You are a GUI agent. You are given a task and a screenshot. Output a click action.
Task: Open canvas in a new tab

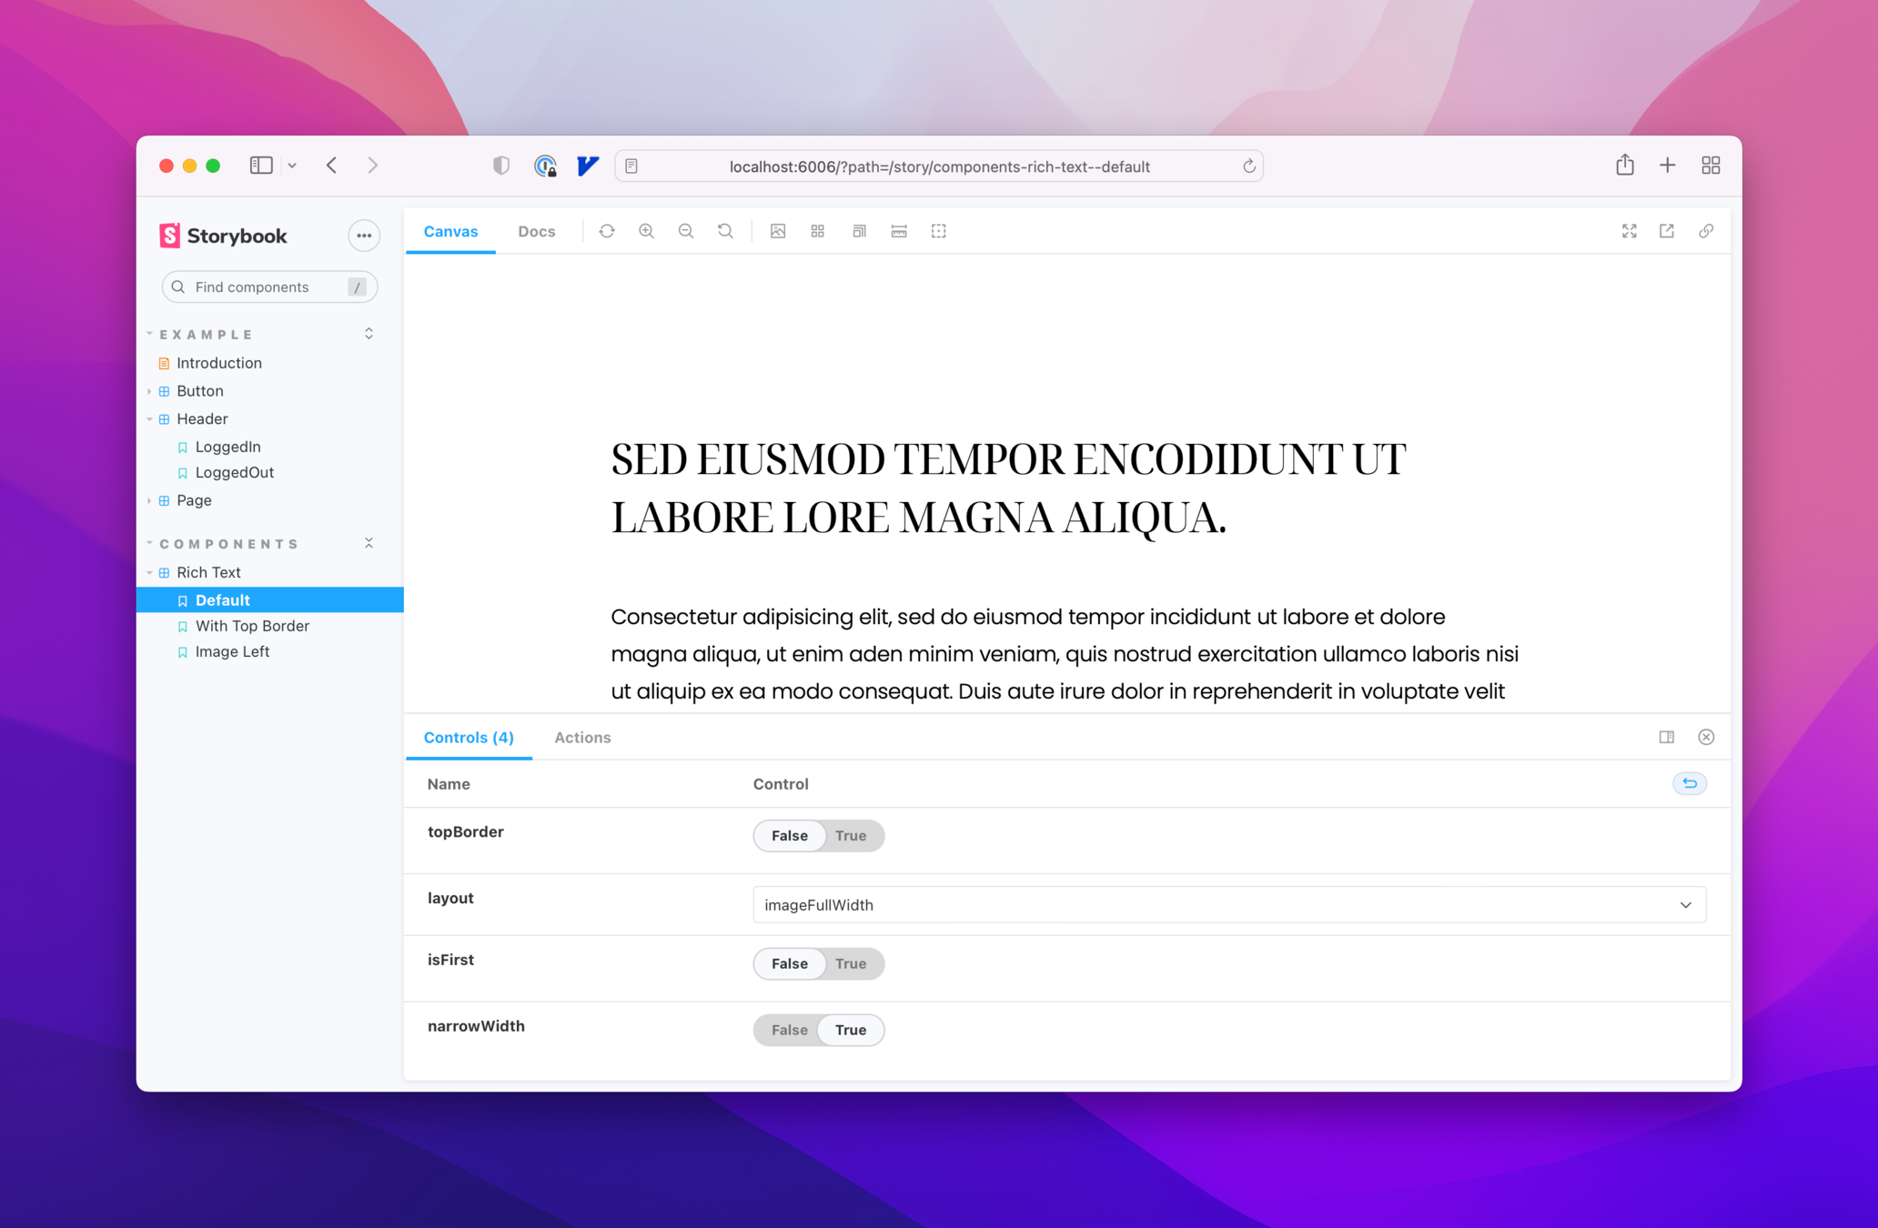(x=1667, y=231)
